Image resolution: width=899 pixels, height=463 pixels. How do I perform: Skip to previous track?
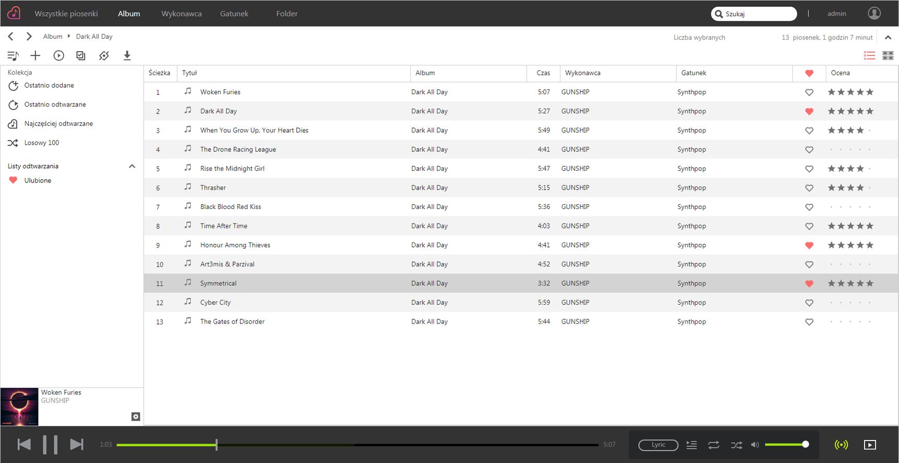(24, 445)
